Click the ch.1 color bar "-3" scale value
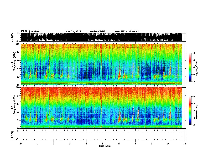The height and width of the screenshot is (161, 208). [x=194, y=53]
